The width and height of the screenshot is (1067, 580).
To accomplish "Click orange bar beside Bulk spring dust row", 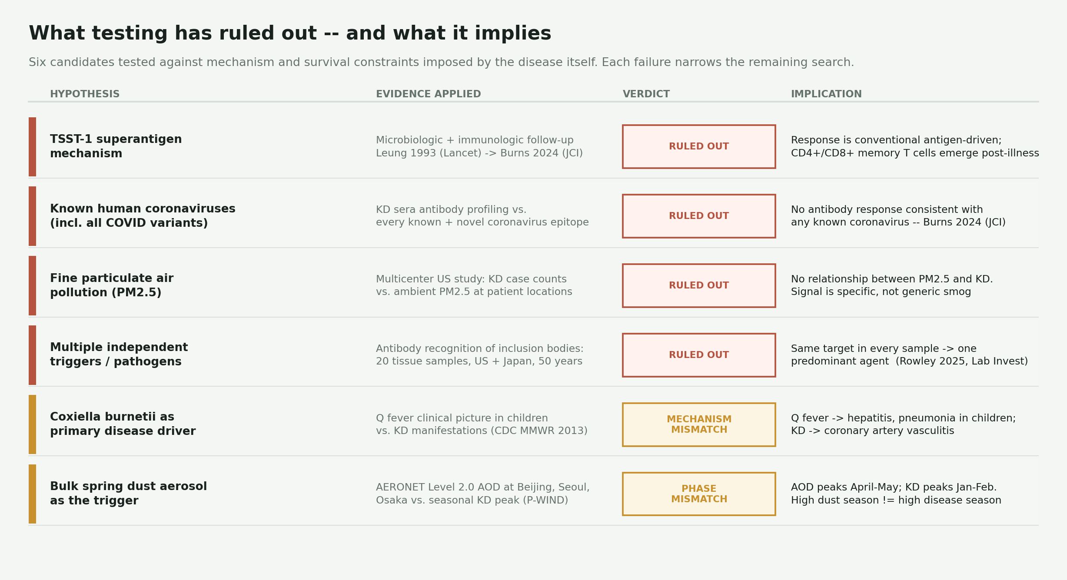I will (x=32, y=494).
